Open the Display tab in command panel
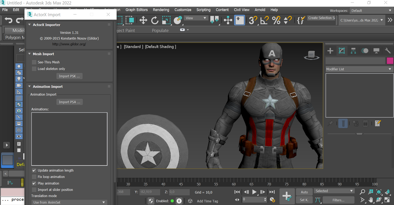 [x=376, y=51]
